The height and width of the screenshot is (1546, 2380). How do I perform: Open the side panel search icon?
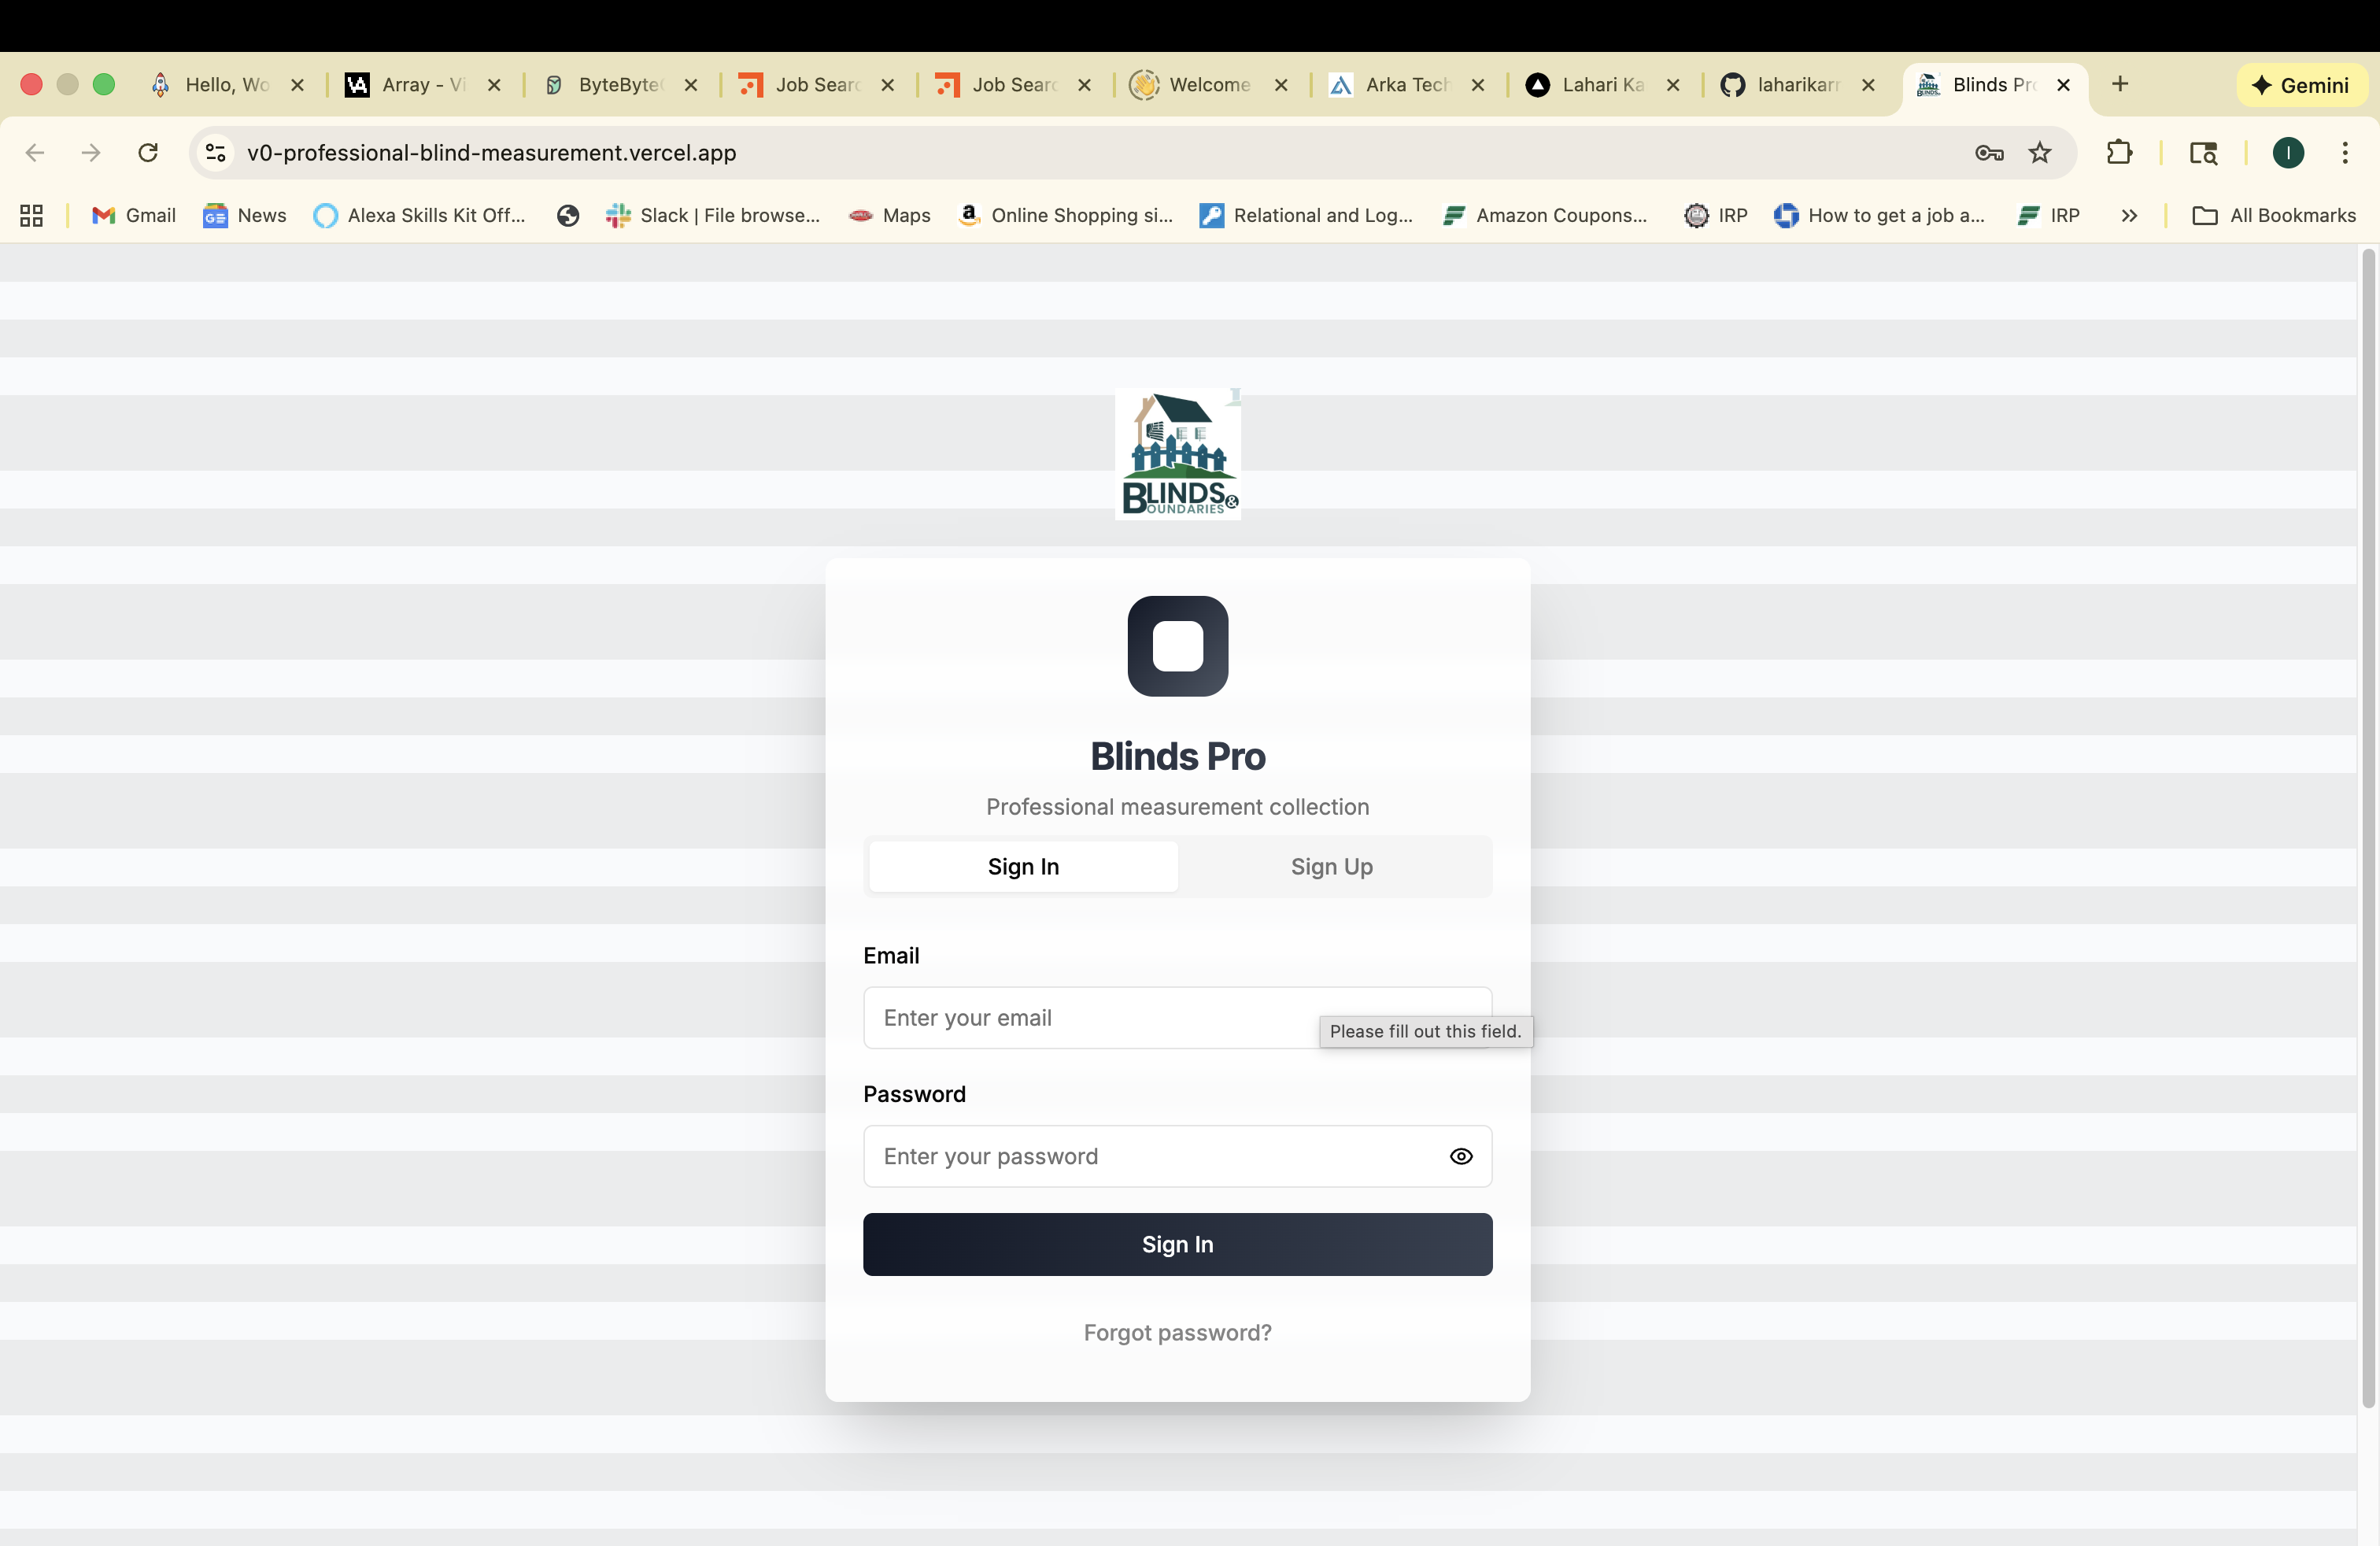pos(2203,153)
